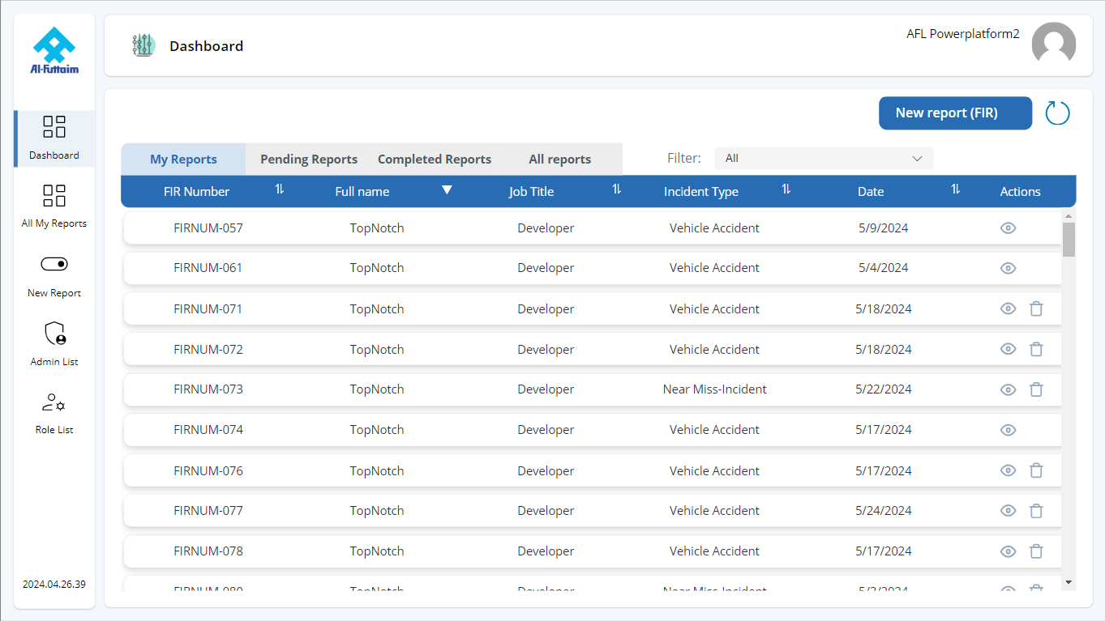
Task: Sort by Date column
Action: 956,189
